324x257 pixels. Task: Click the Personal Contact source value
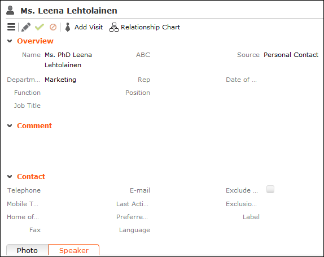(291, 55)
